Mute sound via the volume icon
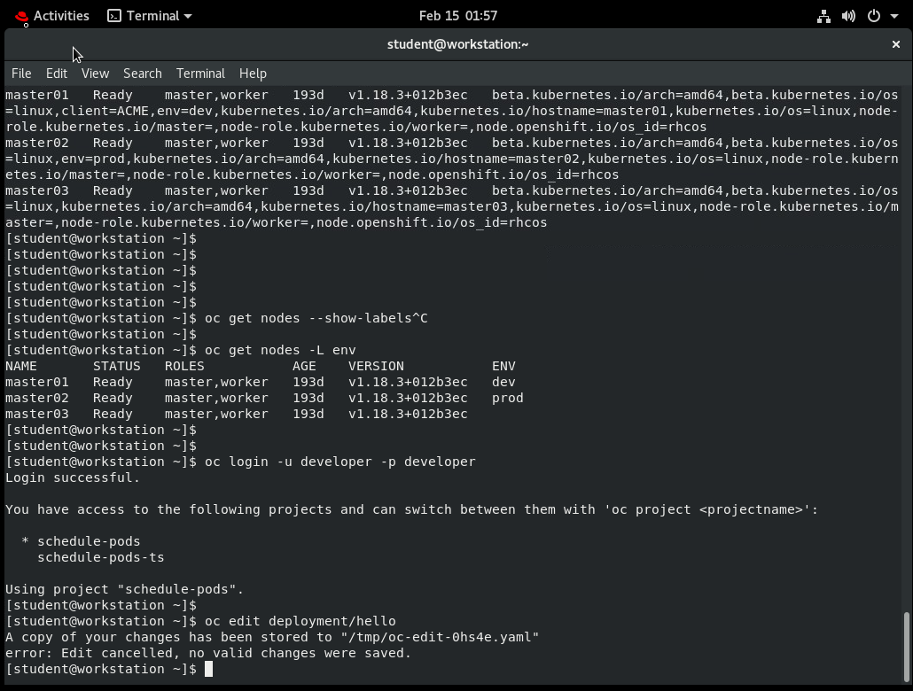This screenshot has width=913, height=691. pos(847,15)
